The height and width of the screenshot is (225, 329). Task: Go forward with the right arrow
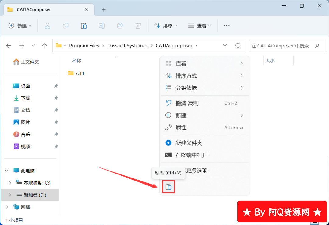pos(22,45)
